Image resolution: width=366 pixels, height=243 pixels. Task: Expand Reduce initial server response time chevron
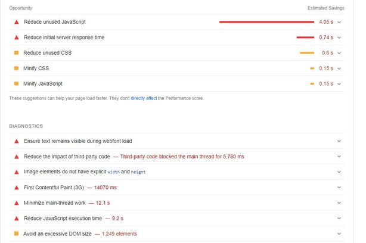[339, 37]
